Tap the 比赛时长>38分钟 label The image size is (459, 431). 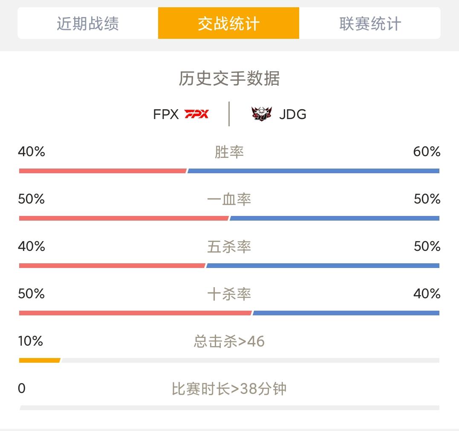(x=229, y=389)
